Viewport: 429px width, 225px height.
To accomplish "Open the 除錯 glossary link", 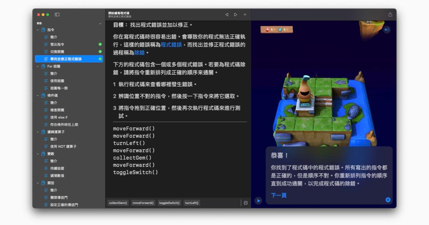I will (139, 53).
